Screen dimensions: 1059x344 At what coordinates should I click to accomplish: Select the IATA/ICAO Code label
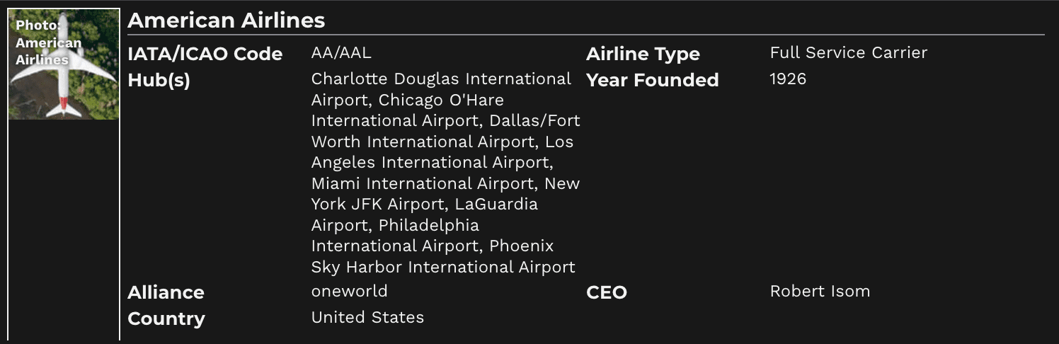[205, 54]
